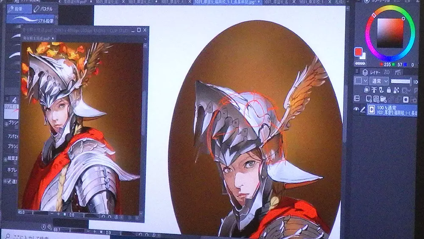
Task: Select the red main color swatch
Action: [x=358, y=51]
